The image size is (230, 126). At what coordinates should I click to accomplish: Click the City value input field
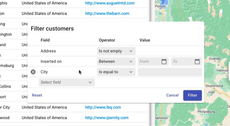(x=170, y=72)
